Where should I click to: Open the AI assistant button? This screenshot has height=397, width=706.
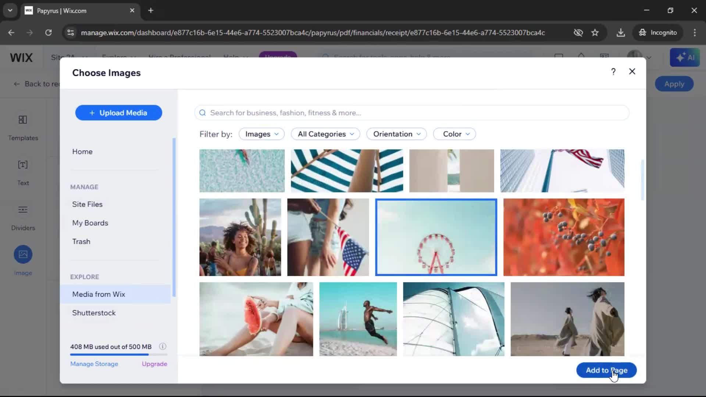[x=685, y=58]
